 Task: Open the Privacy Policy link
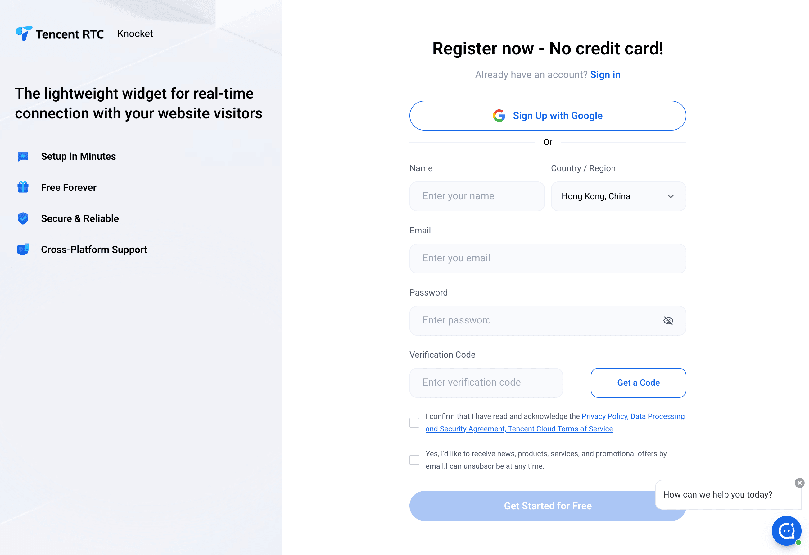(x=604, y=416)
